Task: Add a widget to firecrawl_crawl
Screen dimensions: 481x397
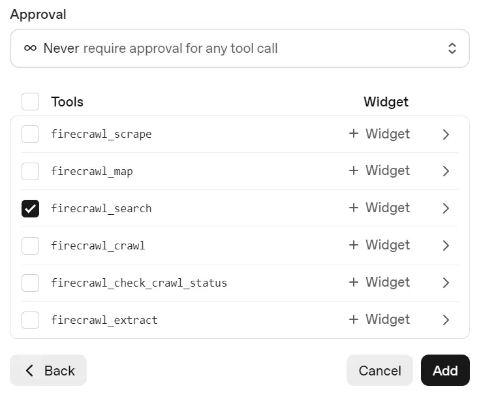Action: pos(379,246)
